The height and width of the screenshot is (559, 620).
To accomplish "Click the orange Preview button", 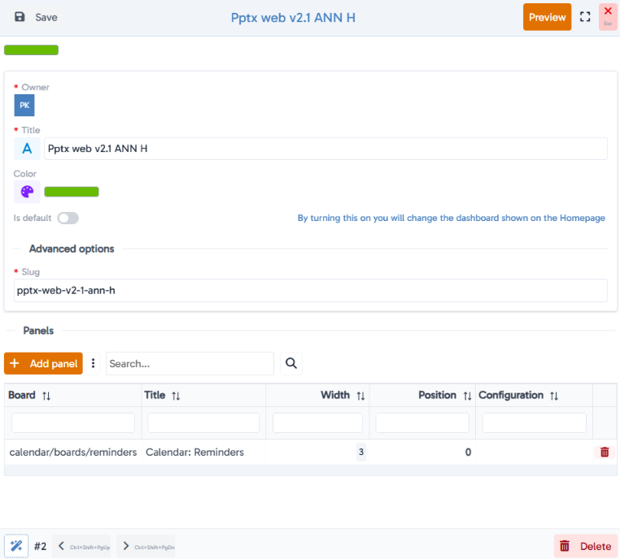I will [x=547, y=17].
